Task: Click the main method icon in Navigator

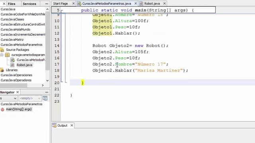Action: 2,110
